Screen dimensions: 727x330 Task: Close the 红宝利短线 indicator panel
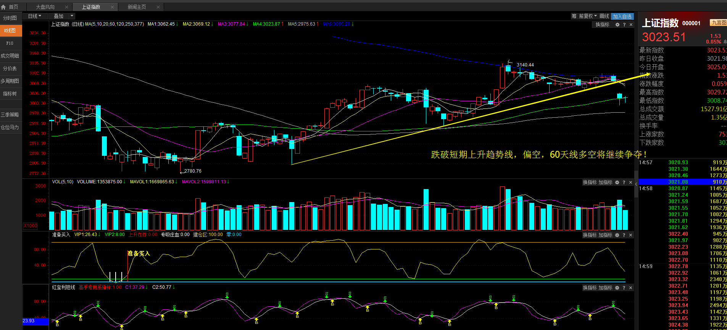point(630,288)
